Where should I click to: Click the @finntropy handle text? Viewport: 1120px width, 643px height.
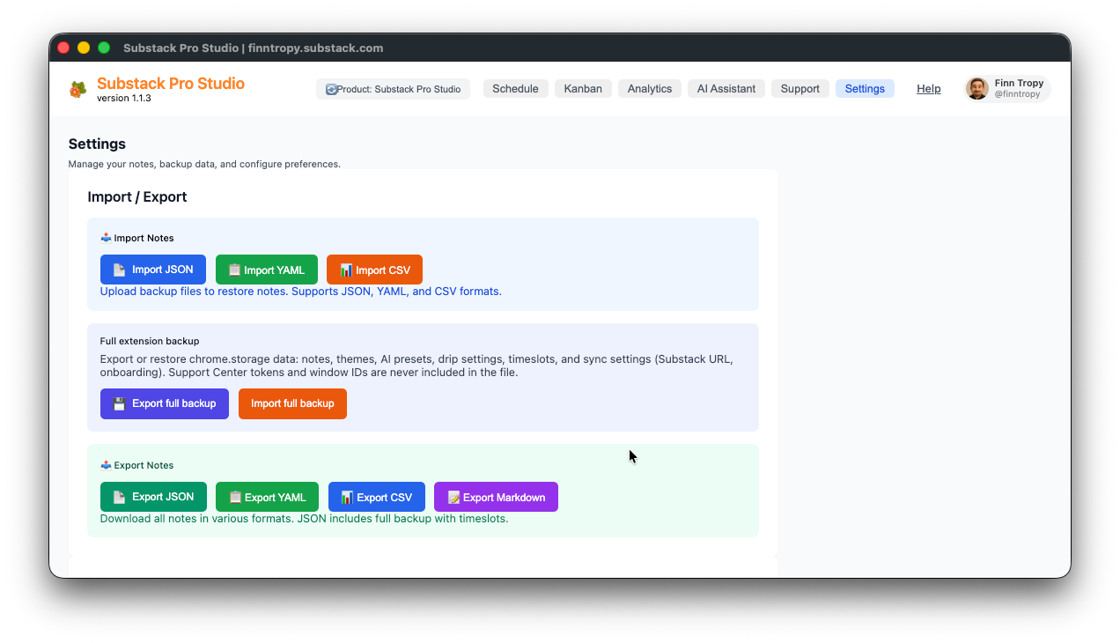(1017, 94)
